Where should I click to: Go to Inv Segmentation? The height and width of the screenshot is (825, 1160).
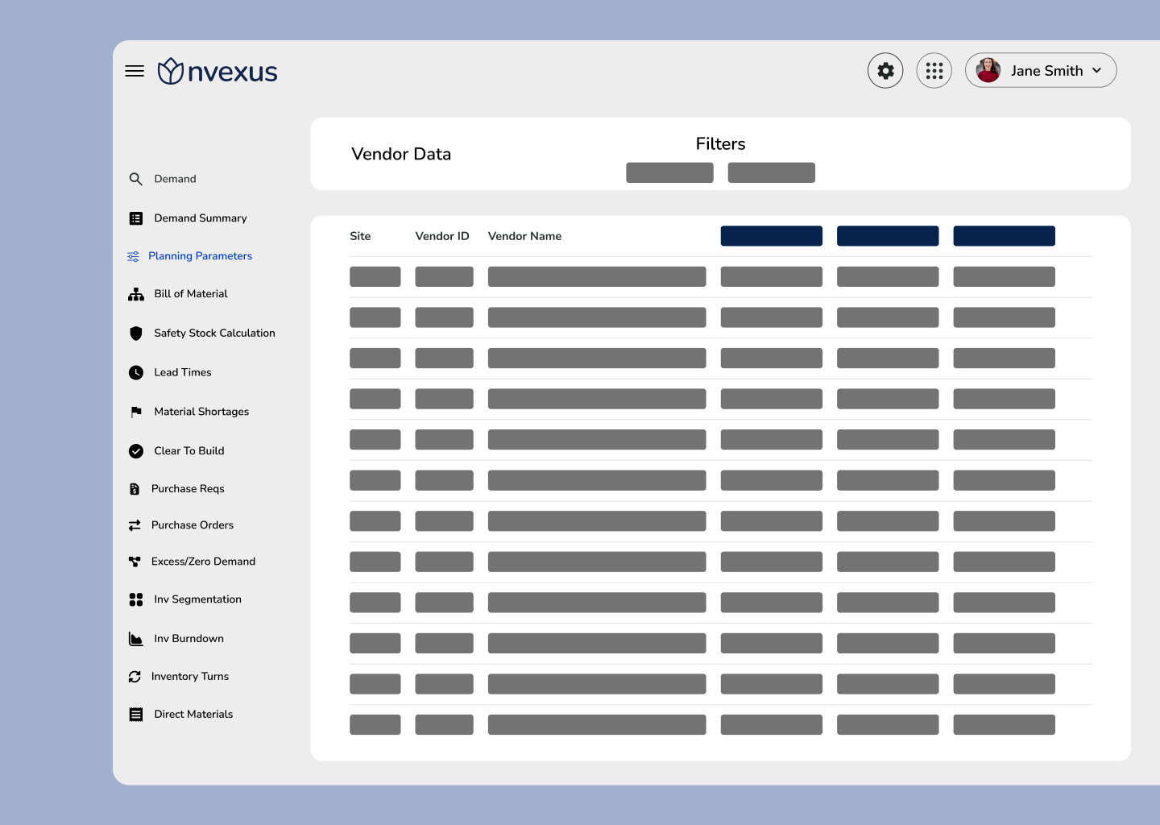click(x=197, y=599)
